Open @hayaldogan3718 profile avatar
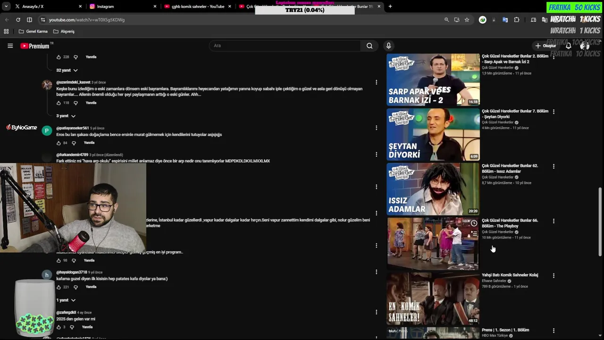The width and height of the screenshot is (604, 340). coord(47,275)
